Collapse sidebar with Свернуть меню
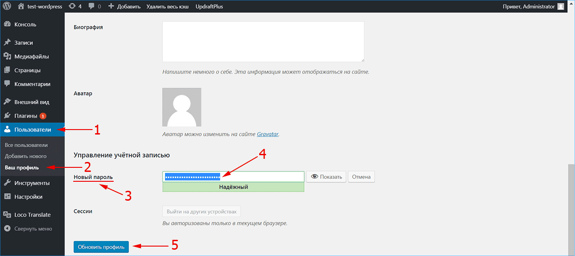 [x=33, y=229]
